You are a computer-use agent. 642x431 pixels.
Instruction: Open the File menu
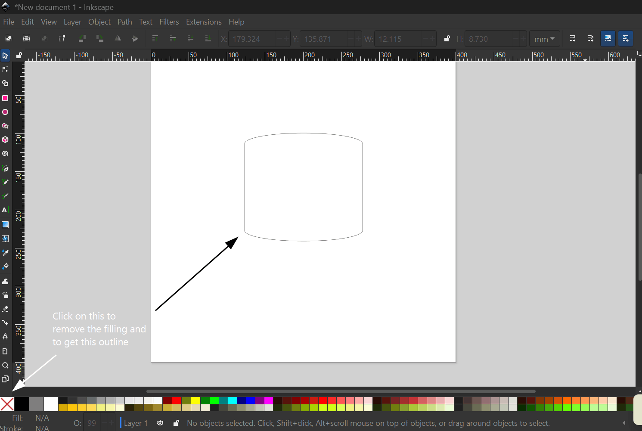click(x=9, y=22)
